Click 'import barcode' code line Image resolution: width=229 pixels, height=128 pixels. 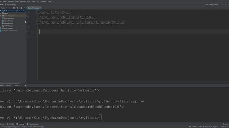[x=55, y=12]
